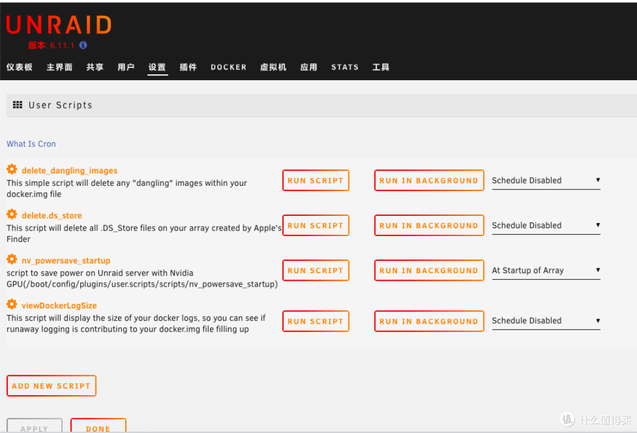Open the delete_dangling_images script name
This screenshot has height=433, width=637.
[x=70, y=170]
